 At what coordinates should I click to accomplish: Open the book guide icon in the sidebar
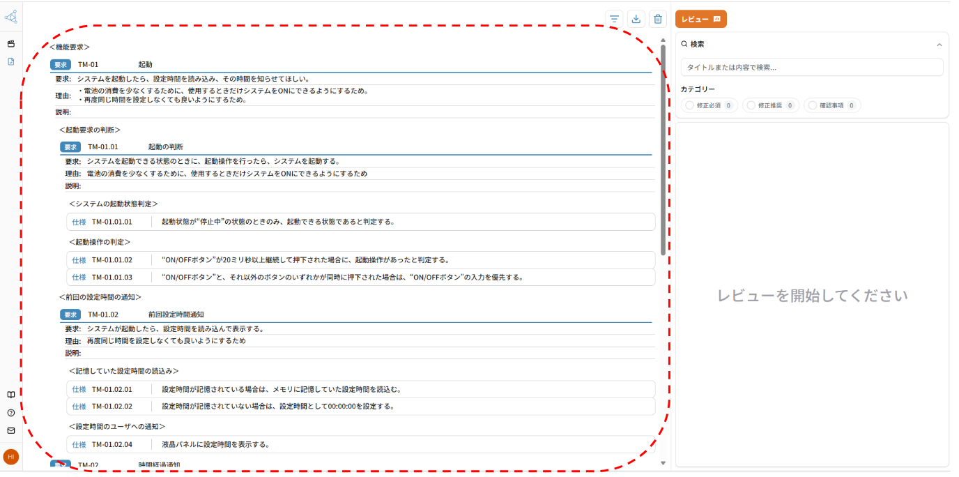click(11, 395)
